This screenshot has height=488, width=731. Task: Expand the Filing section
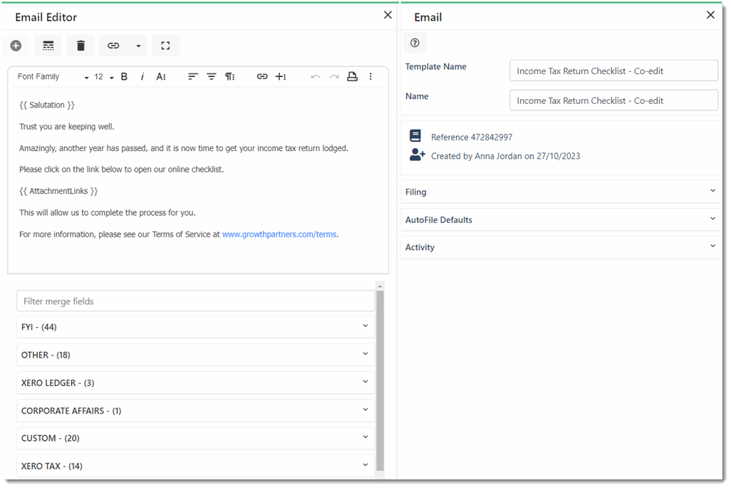561,192
